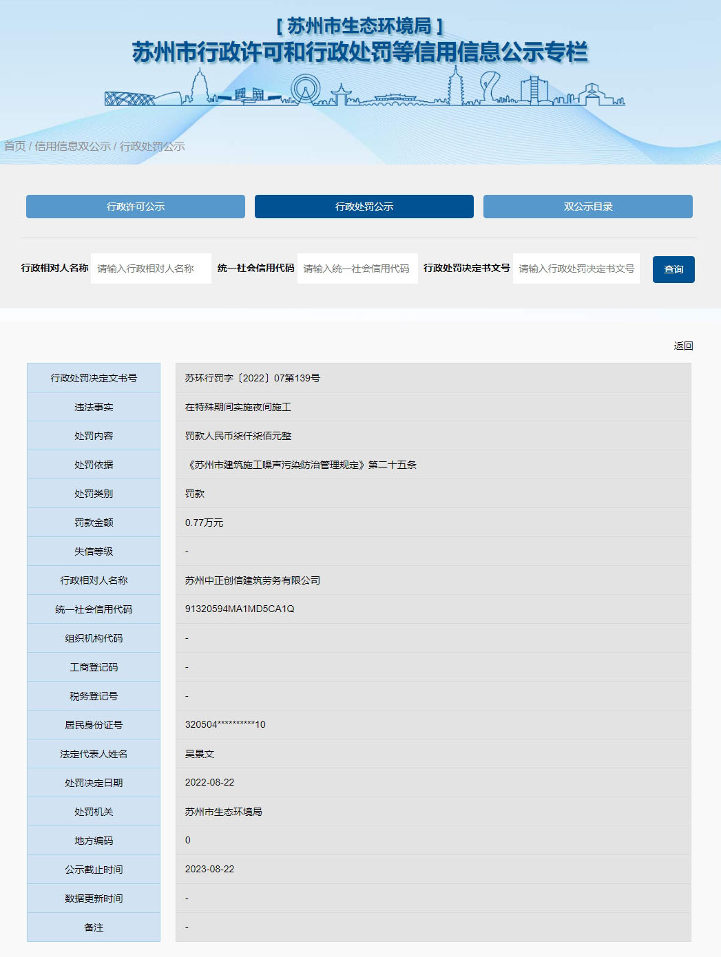Viewport: 721px width, 957px height.
Task: Focus the 行政相对人名称 input field
Action: pyautogui.click(x=151, y=269)
